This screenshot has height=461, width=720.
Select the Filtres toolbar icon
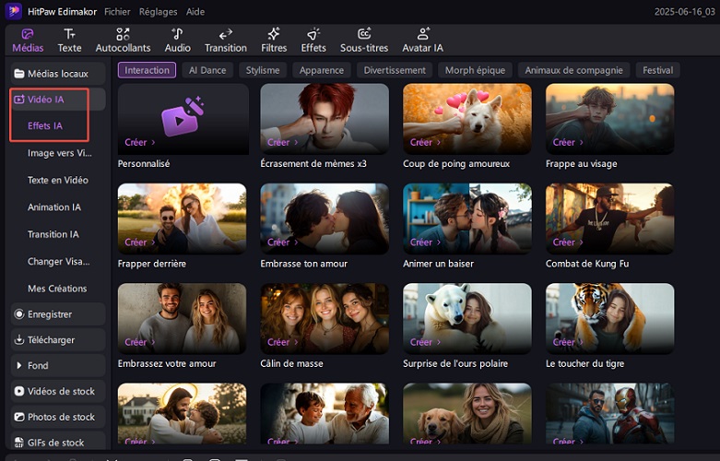point(274,40)
